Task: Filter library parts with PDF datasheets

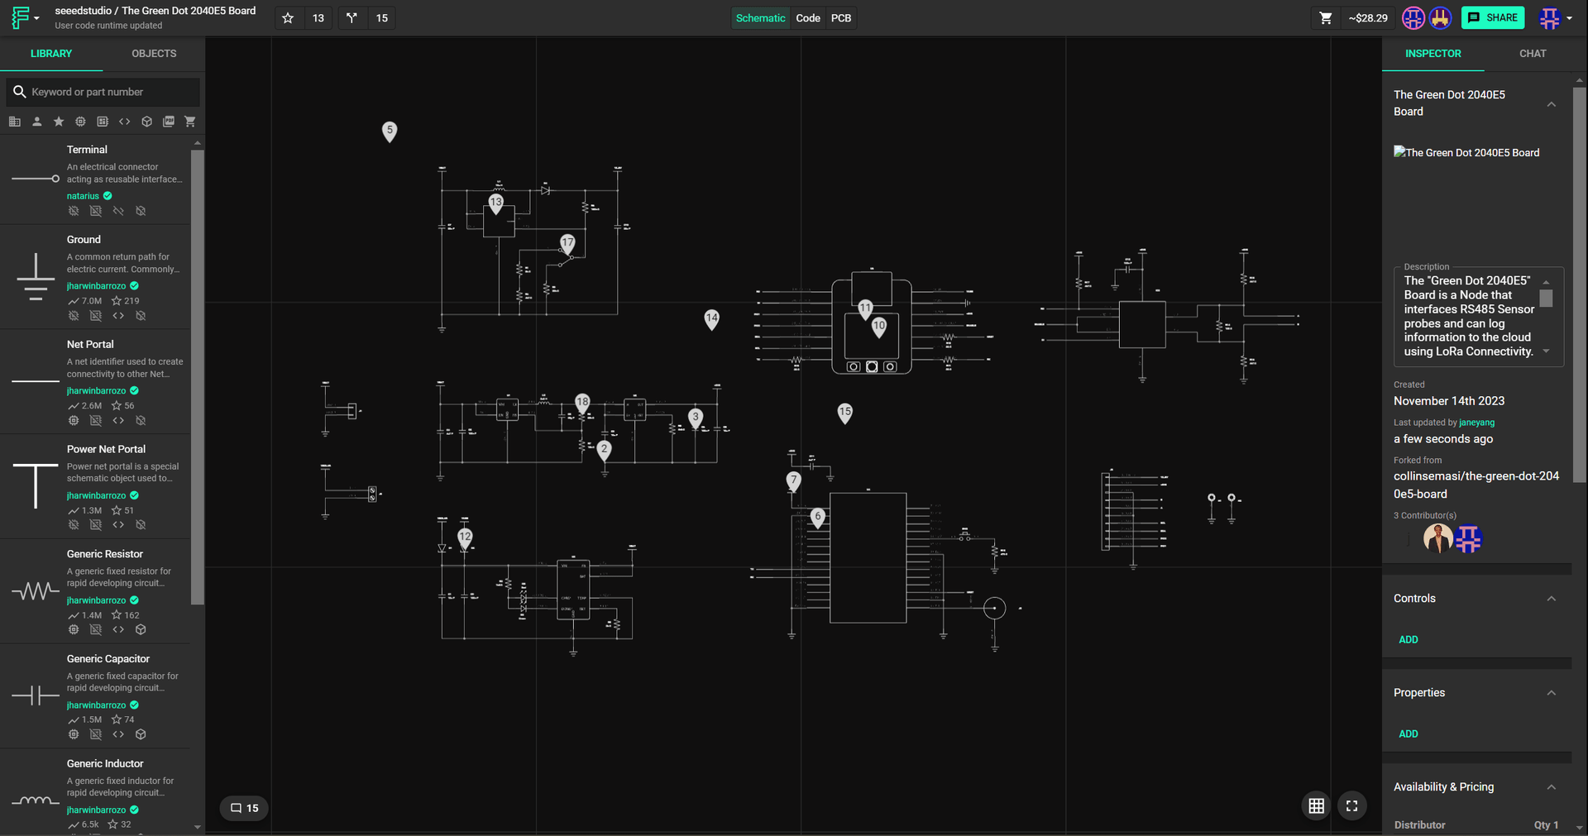Action: (169, 122)
